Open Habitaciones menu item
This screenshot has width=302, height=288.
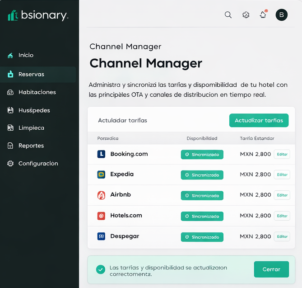coord(38,92)
